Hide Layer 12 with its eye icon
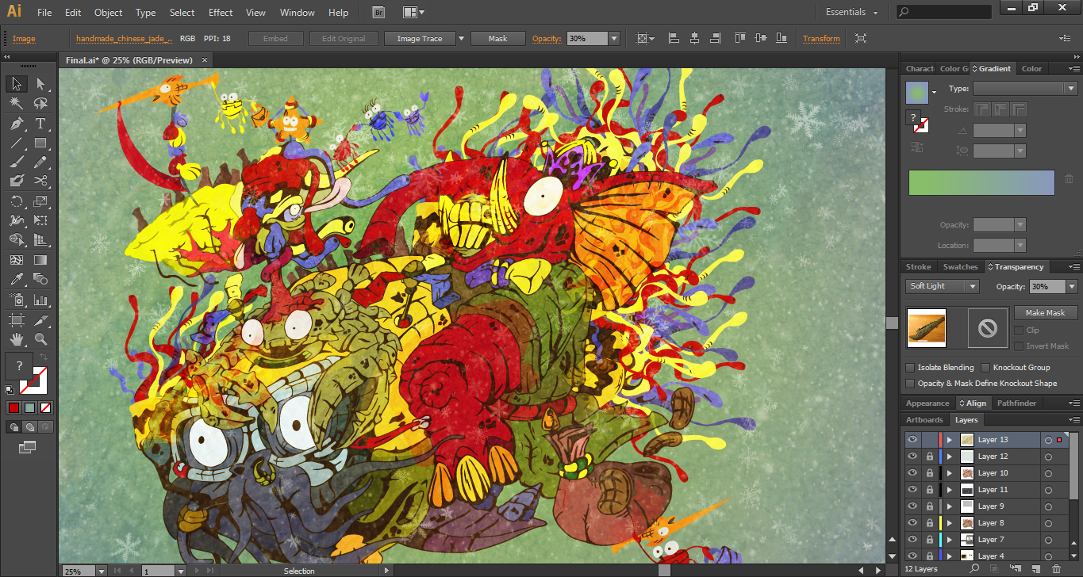The width and height of the screenshot is (1083, 577). point(912,457)
